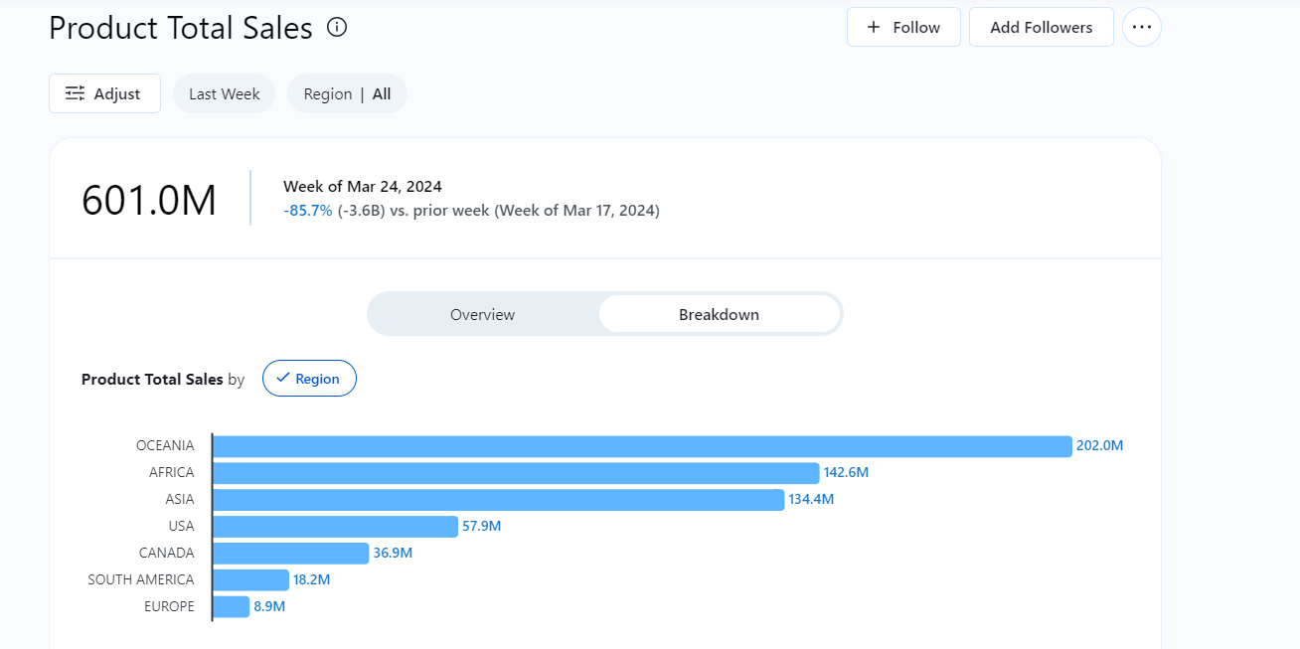Screen dimensions: 1300x649
Task: Click the 202.0M value label on OCEANIA bar
Action: pyautogui.click(x=1098, y=445)
